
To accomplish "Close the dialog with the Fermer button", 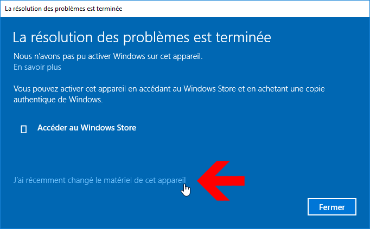I will pos(332,207).
